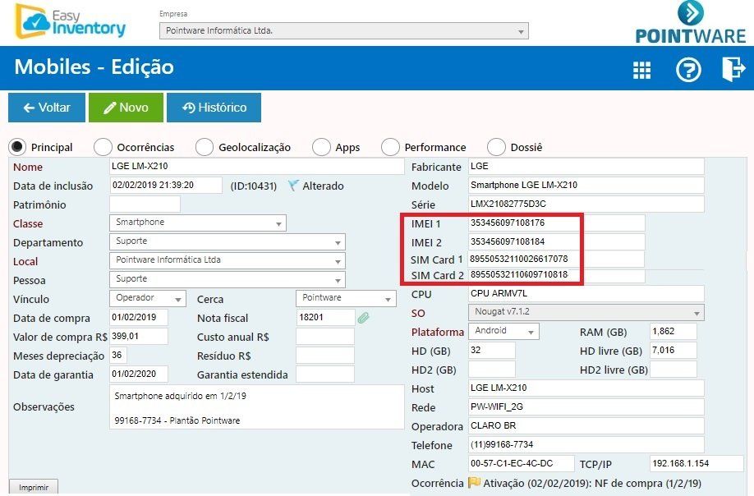Click the Alterado filter icon

(293, 186)
